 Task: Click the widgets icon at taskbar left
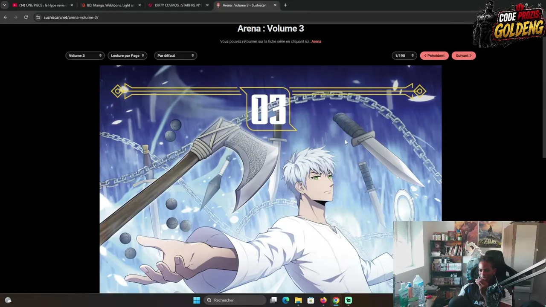[x=8, y=300]
